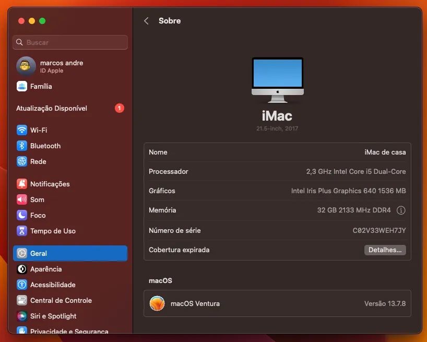Select Geral in the sidebar
This screenshot has width=427, height=342.
(x=70, y=254)
